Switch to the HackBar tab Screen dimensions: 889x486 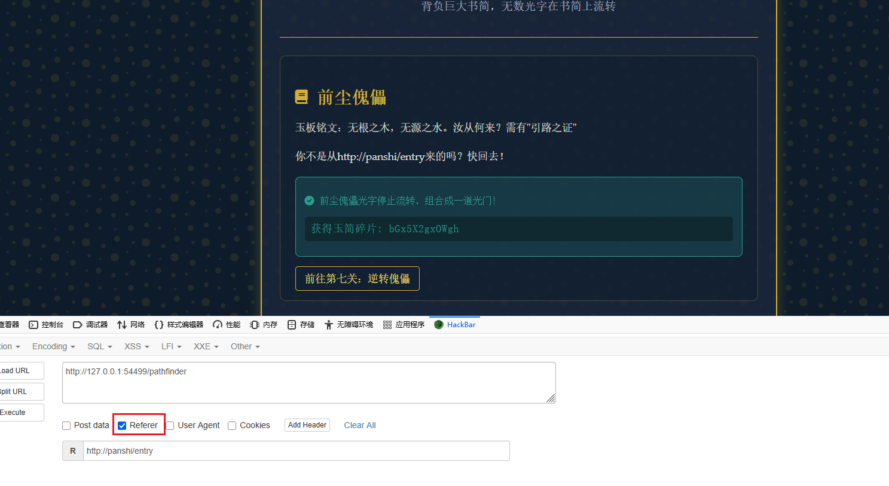click(x=455, y=325)
